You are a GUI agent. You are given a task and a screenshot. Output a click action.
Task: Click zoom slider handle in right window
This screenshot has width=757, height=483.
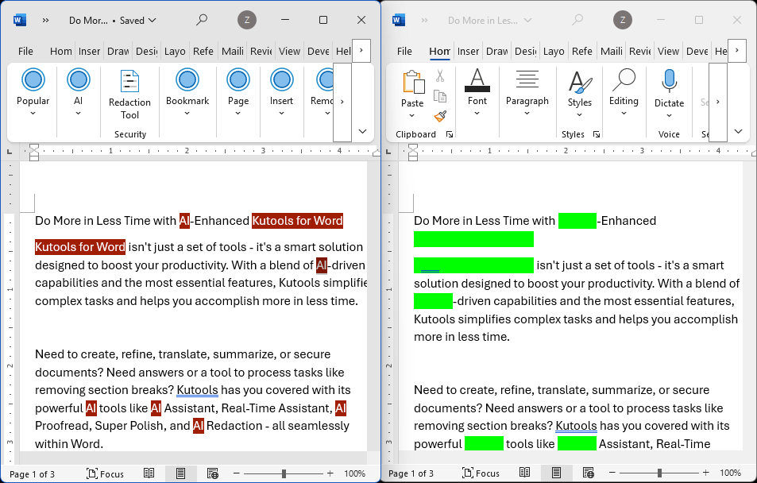pyautogui.click(x=659, y=473)
